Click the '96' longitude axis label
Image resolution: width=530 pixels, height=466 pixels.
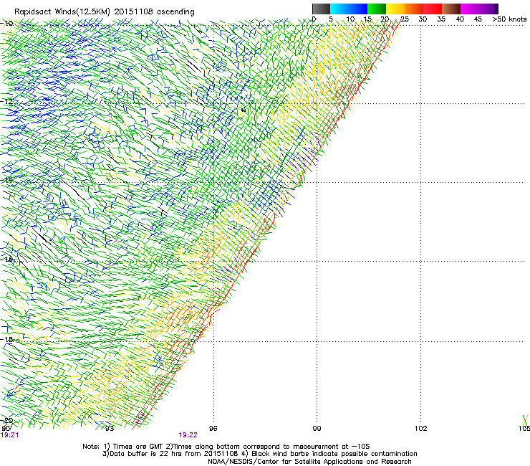point(213,429)
